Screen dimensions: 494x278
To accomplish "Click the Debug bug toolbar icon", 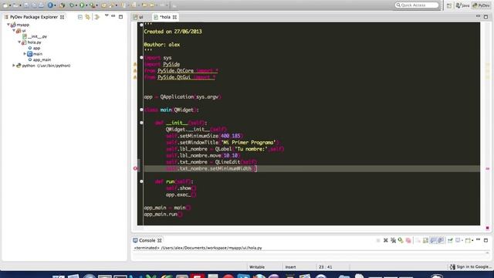I will [72, 5].
